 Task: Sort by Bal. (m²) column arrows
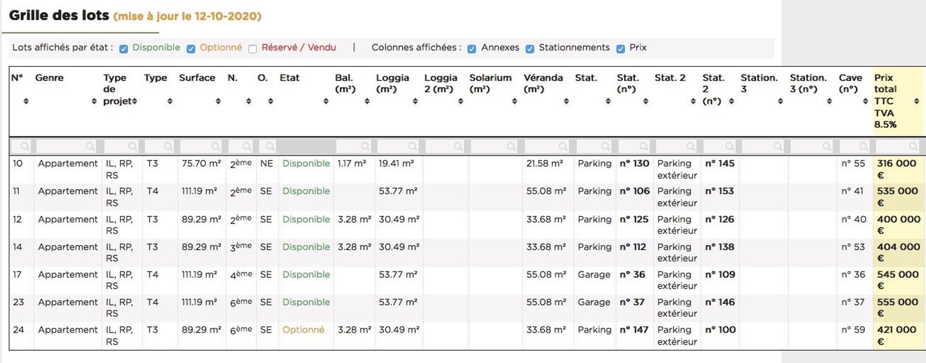tap(367, 101)
